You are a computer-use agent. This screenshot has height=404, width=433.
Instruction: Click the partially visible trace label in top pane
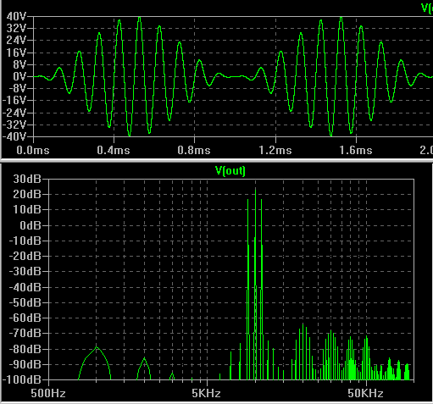point(427,8)
